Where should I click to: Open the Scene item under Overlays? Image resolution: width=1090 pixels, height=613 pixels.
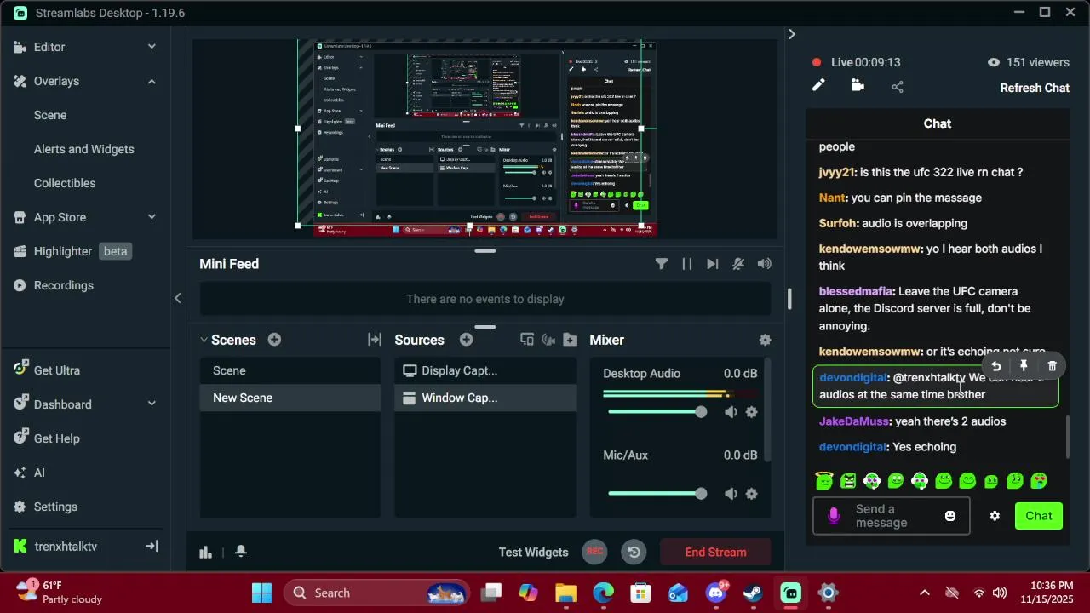tap(50, 115)
